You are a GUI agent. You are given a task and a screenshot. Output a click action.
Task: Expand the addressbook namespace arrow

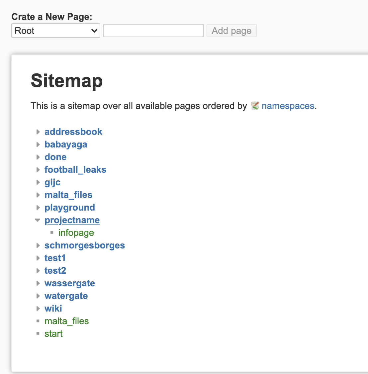click(38, 132)
